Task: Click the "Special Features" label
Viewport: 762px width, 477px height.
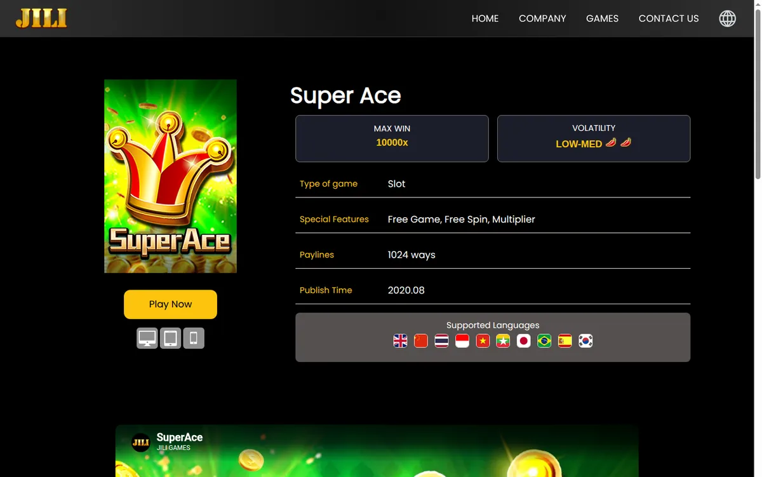Action: tap(334, 219)
